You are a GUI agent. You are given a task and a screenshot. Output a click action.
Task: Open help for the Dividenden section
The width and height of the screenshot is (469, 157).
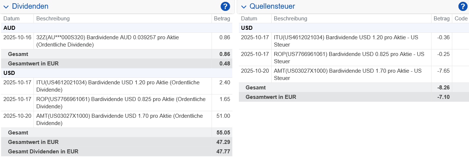(x=225, y=6)
